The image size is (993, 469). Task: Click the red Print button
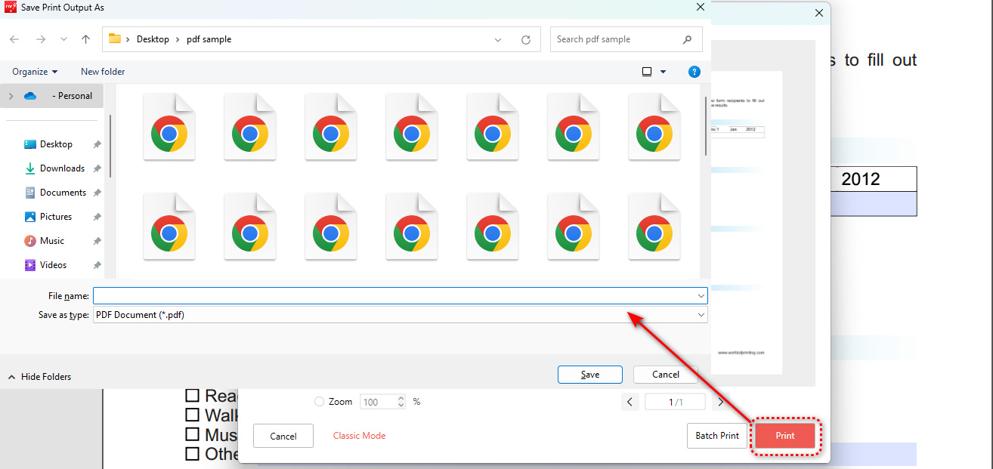tap(784, 436)
